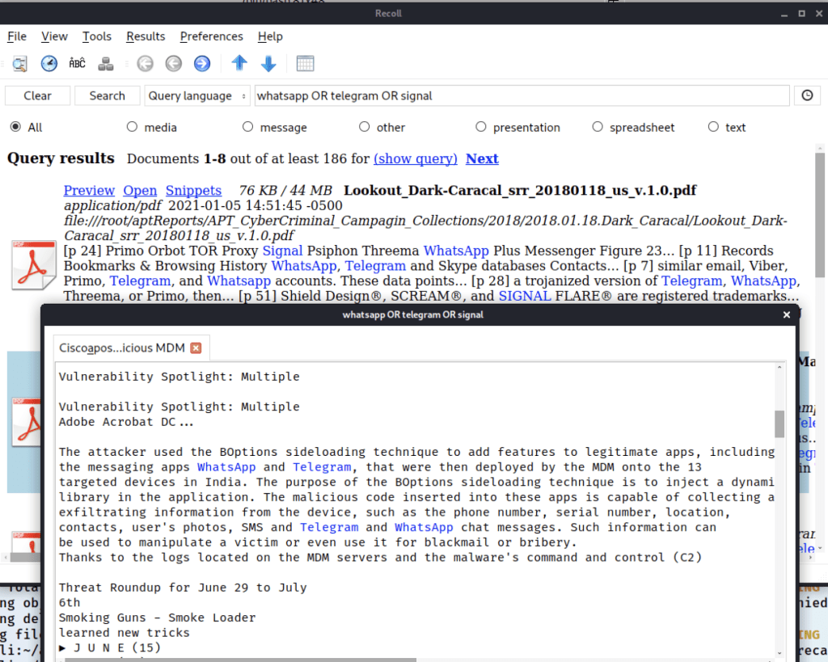Select the 'message' filter radio button
Viewport: 828px width, 662px height.
tap(248, 127)
